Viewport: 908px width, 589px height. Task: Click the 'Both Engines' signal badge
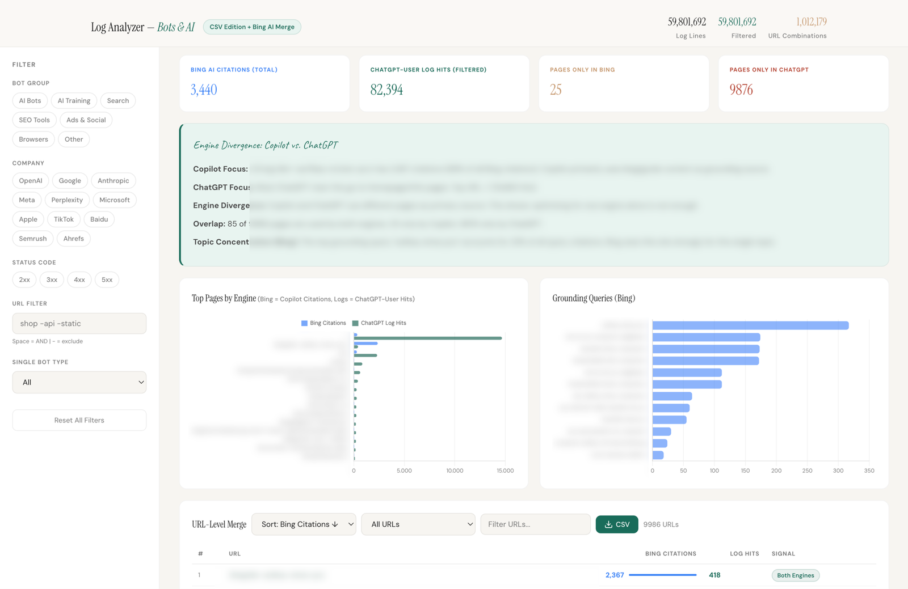point(795,575)
